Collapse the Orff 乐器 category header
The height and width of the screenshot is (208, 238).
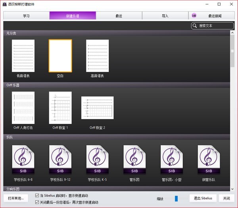pos(13,85)
